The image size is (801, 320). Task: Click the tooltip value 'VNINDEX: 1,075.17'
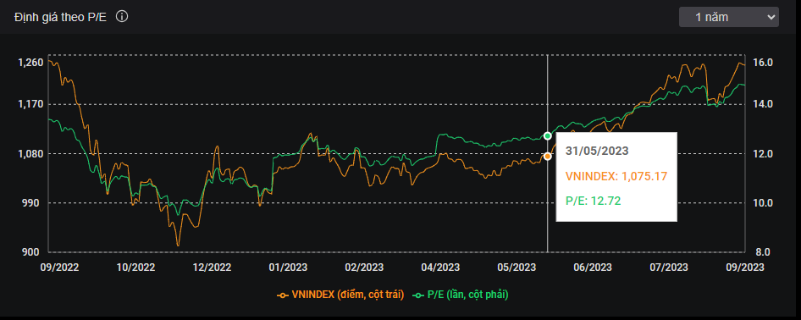pyautogui.click(x=616, y=176)
